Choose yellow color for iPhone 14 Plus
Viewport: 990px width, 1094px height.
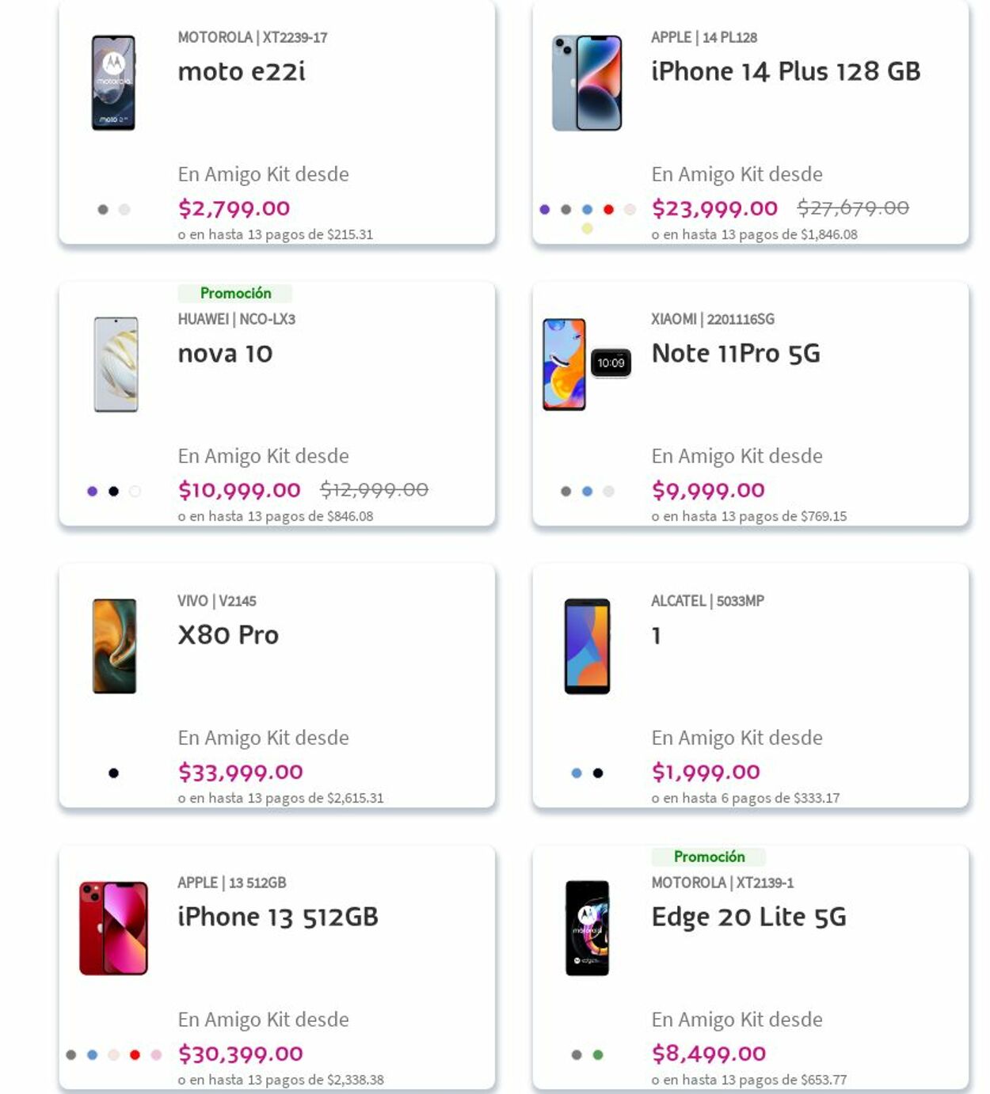click(x=587, y=229)
